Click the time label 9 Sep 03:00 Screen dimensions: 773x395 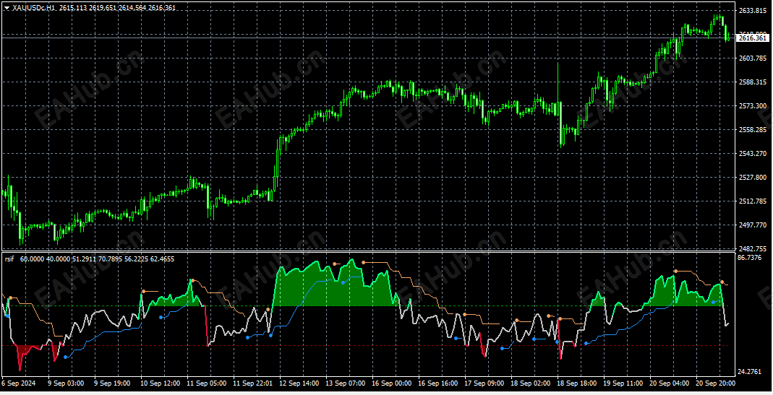click(66, 383)
